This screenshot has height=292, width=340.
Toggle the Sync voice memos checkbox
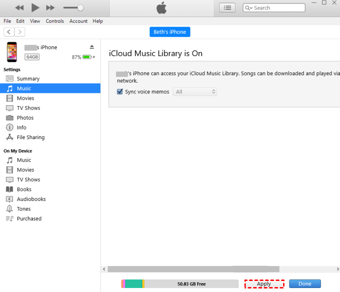point(120,92)
